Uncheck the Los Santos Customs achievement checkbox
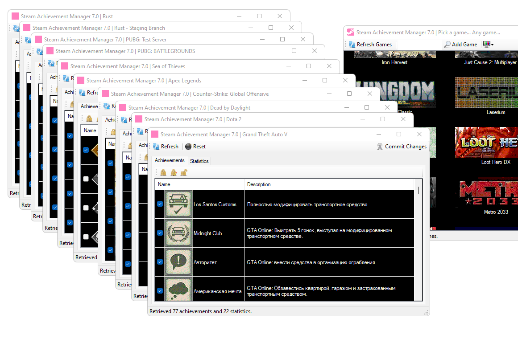This screenshot has height=343, width=518. (160, 204)
